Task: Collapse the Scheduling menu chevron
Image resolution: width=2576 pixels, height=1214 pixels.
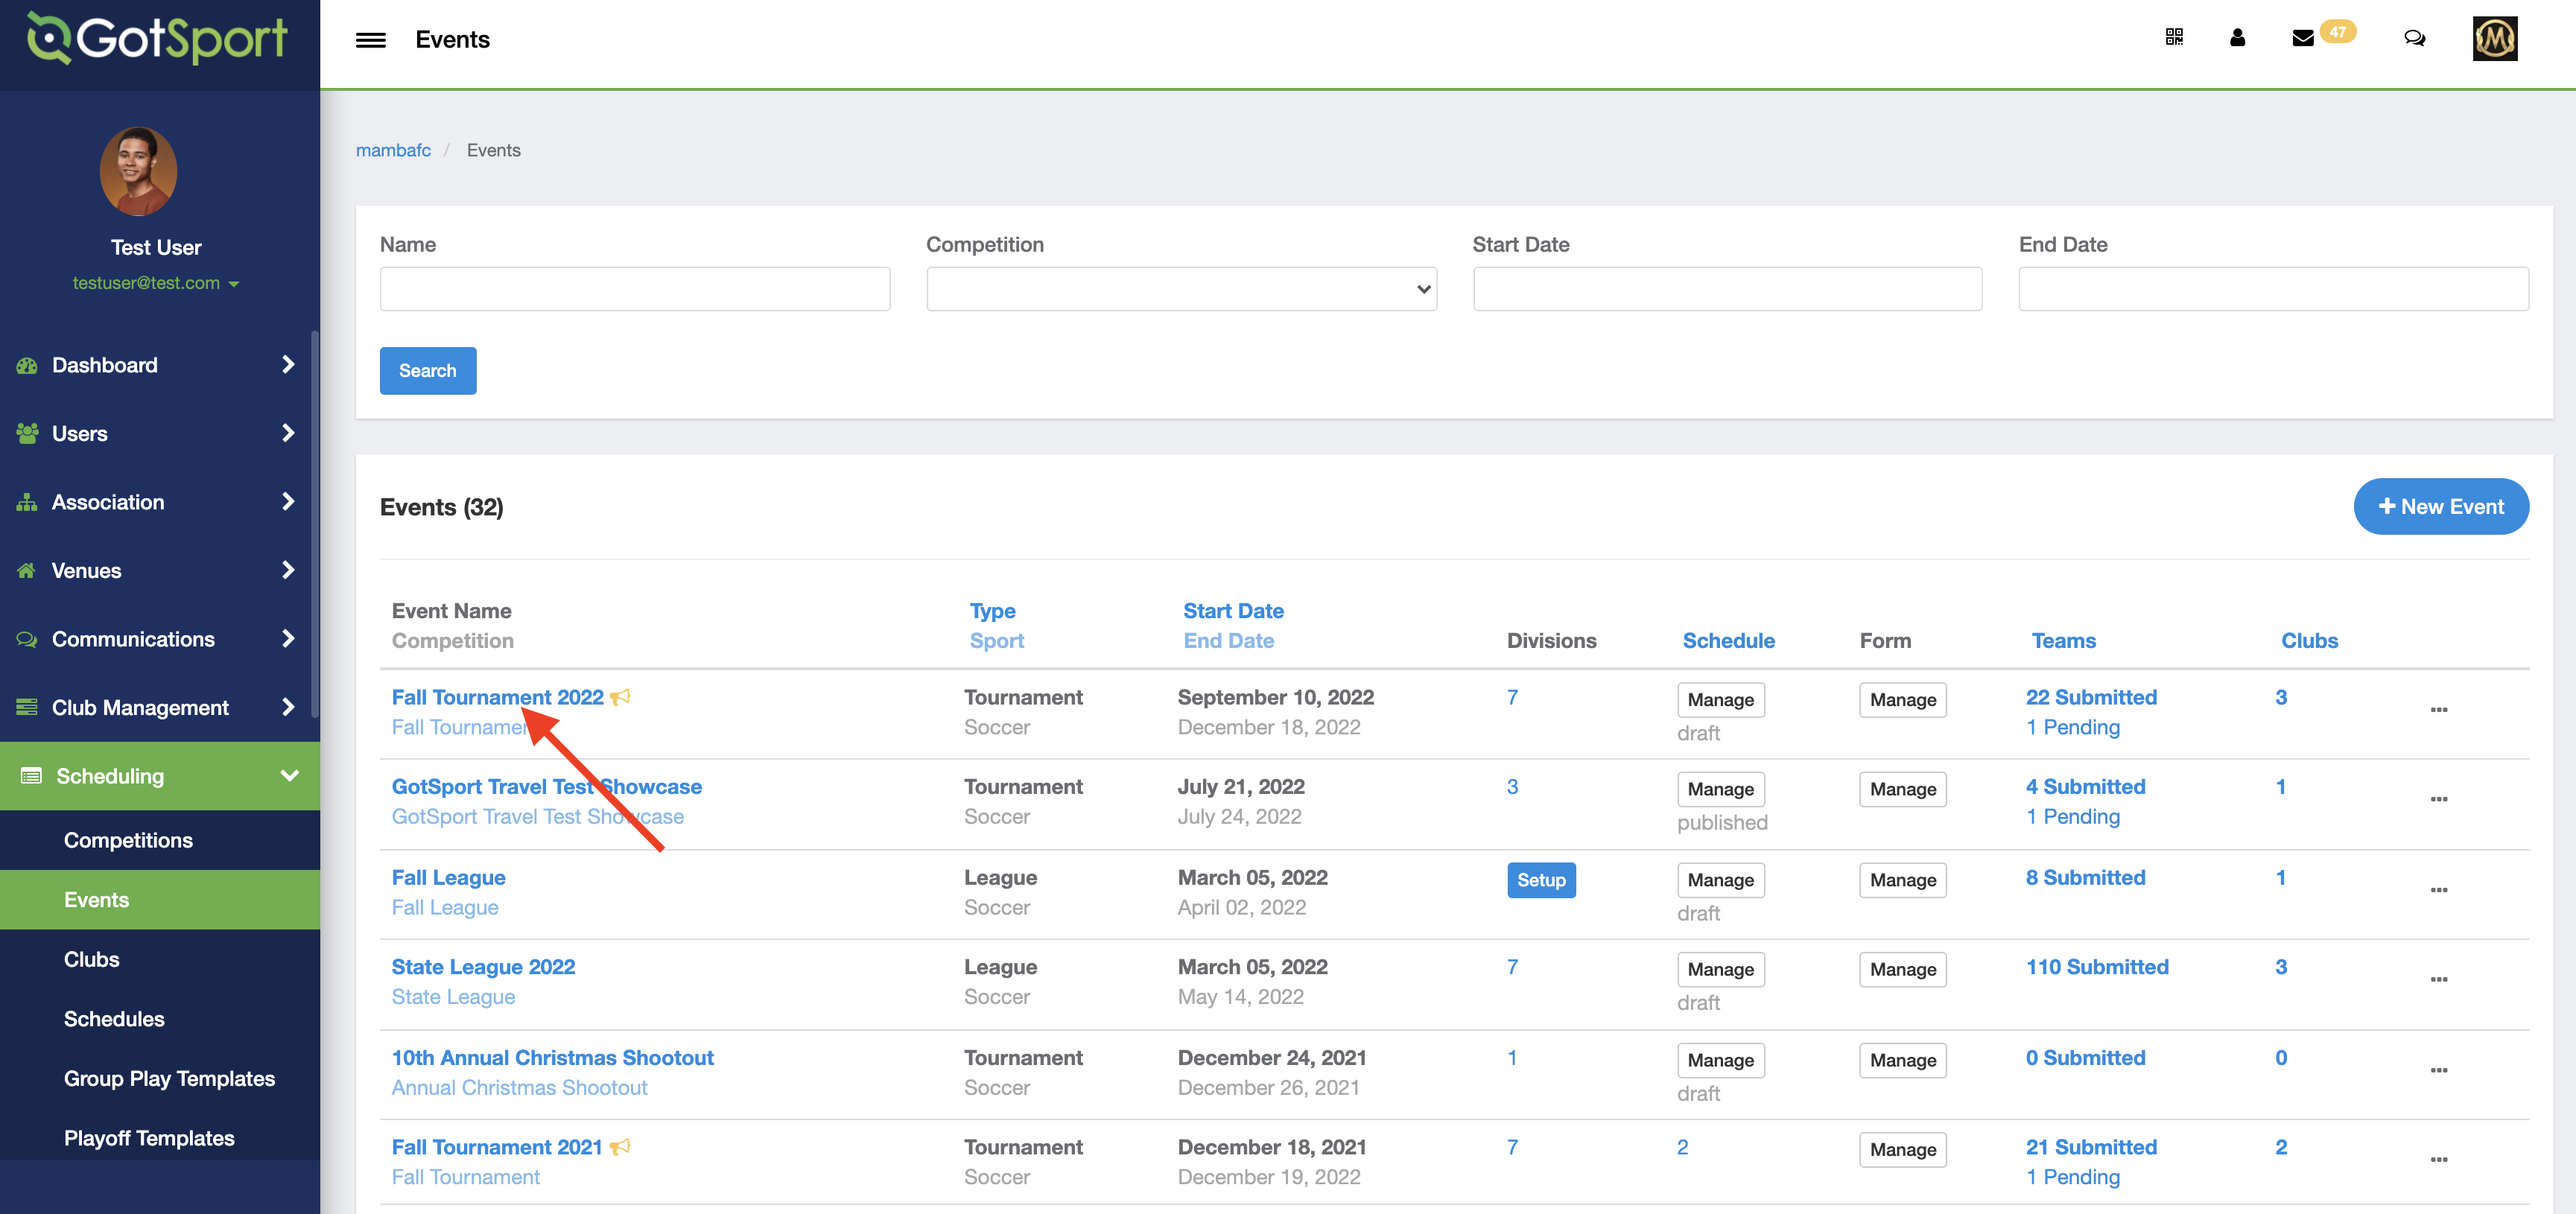Action: [x=290, y=776]
